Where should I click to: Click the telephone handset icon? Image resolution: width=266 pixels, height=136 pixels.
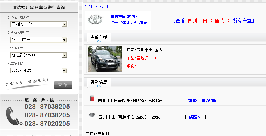click(14, 116)
